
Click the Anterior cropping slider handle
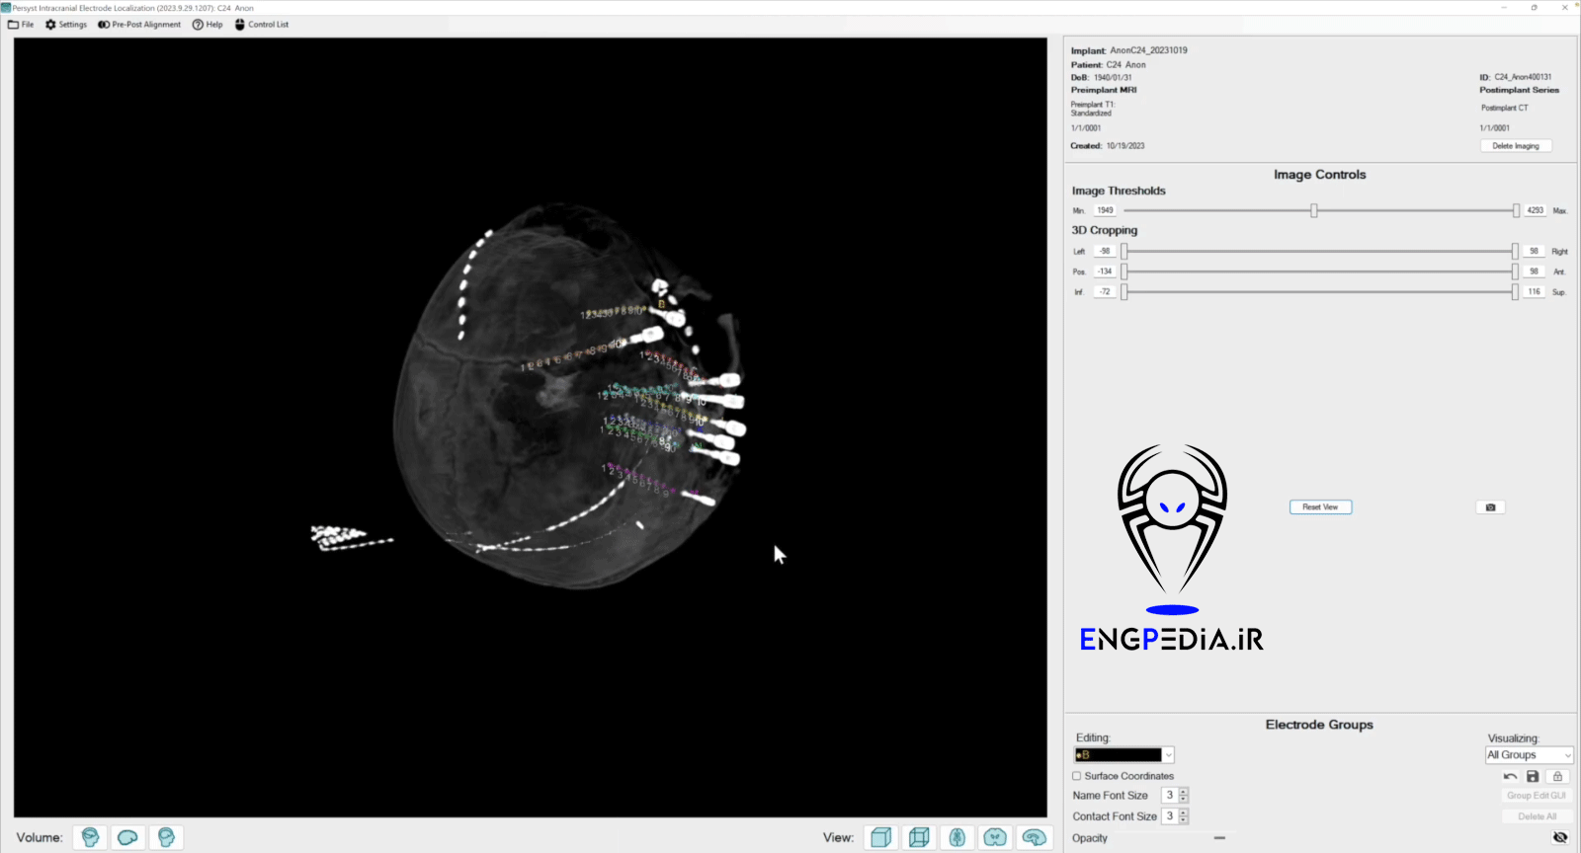click(1515, 271)
